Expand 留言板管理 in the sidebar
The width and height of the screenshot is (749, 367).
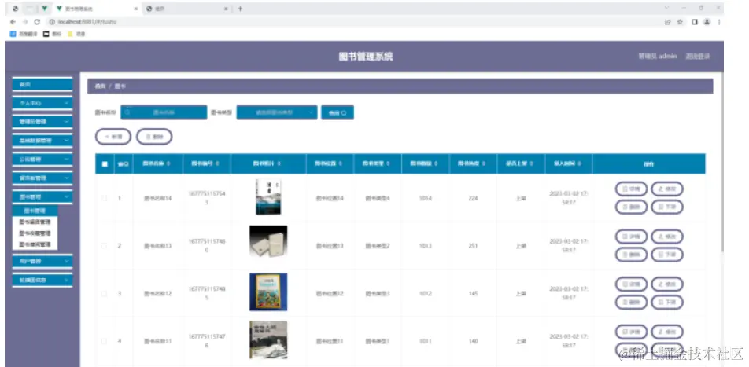[x=42, y=178]
